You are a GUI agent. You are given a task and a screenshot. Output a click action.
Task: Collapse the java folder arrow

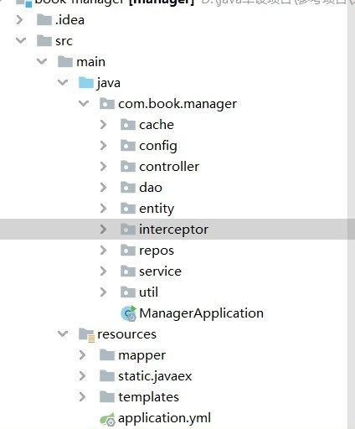[x=63, y=82]
